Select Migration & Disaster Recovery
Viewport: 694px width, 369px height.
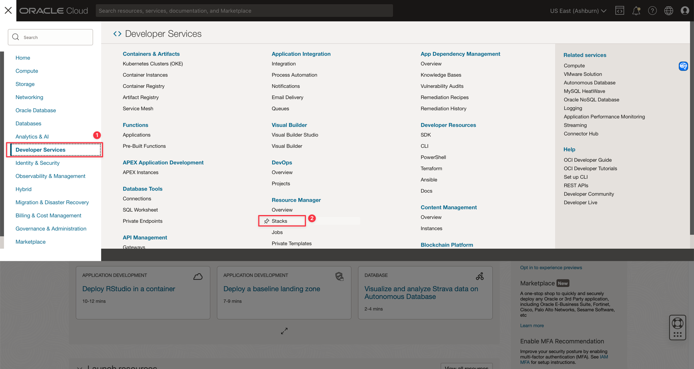[52, 202]
